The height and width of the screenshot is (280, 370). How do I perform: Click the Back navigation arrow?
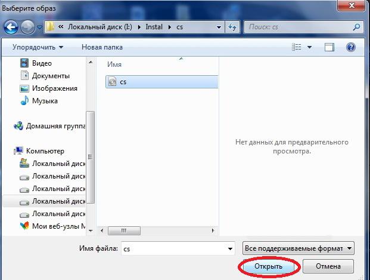point(11,27)
